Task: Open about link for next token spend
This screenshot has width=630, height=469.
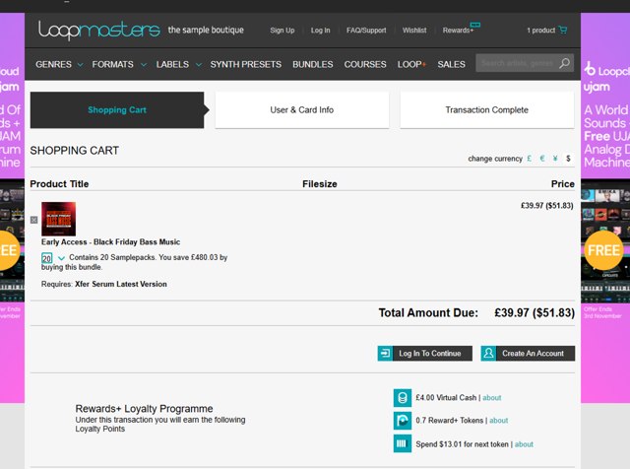Action: (x=524, y=444)
